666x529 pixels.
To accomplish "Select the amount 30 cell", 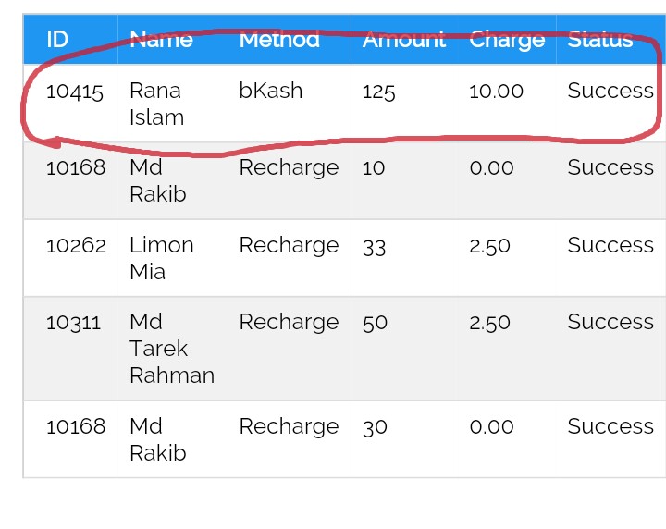I will (x=375, y=427).
